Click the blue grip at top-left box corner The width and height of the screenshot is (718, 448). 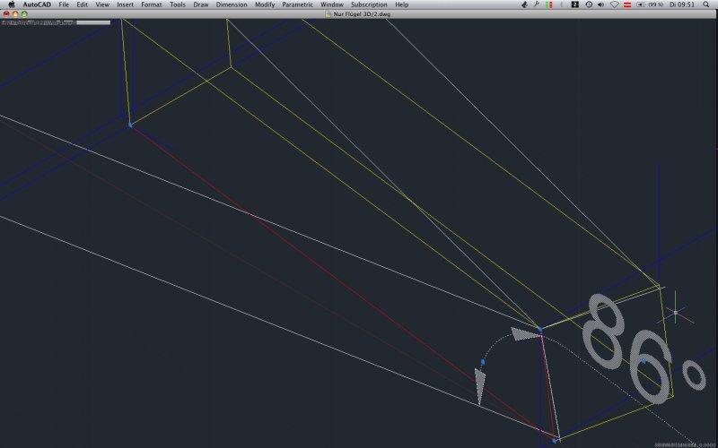pos(130,125)
